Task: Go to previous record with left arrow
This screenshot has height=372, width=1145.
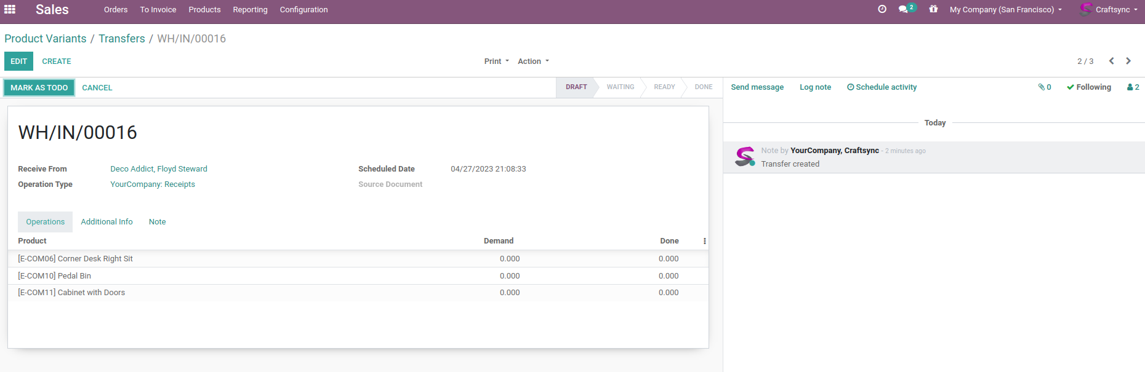Action: tap(1111, 61)
